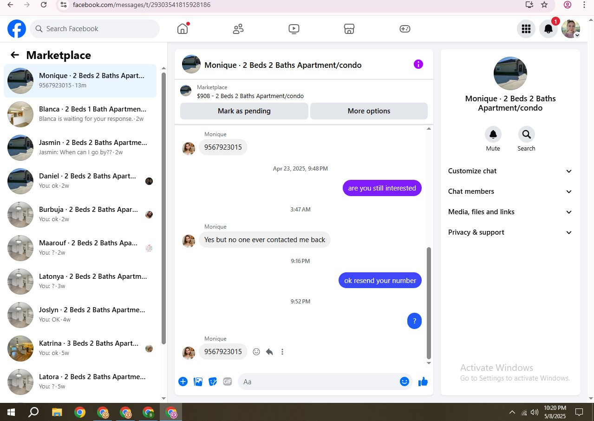Screen dimensions: 594x421
Task: Expand Media, files and links section
Action: [510, 212]
